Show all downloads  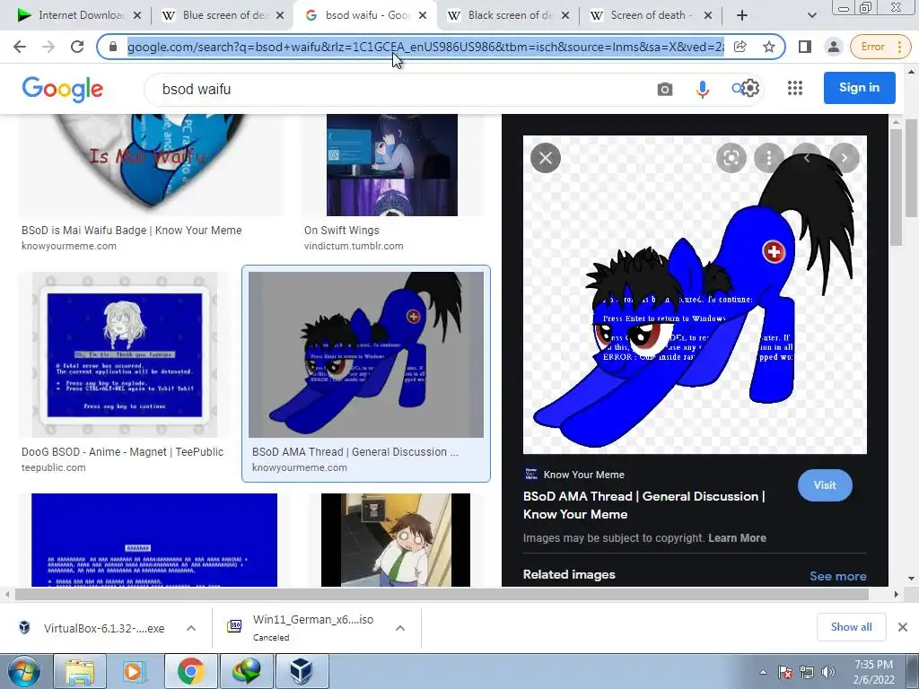(x=851, y=627)
